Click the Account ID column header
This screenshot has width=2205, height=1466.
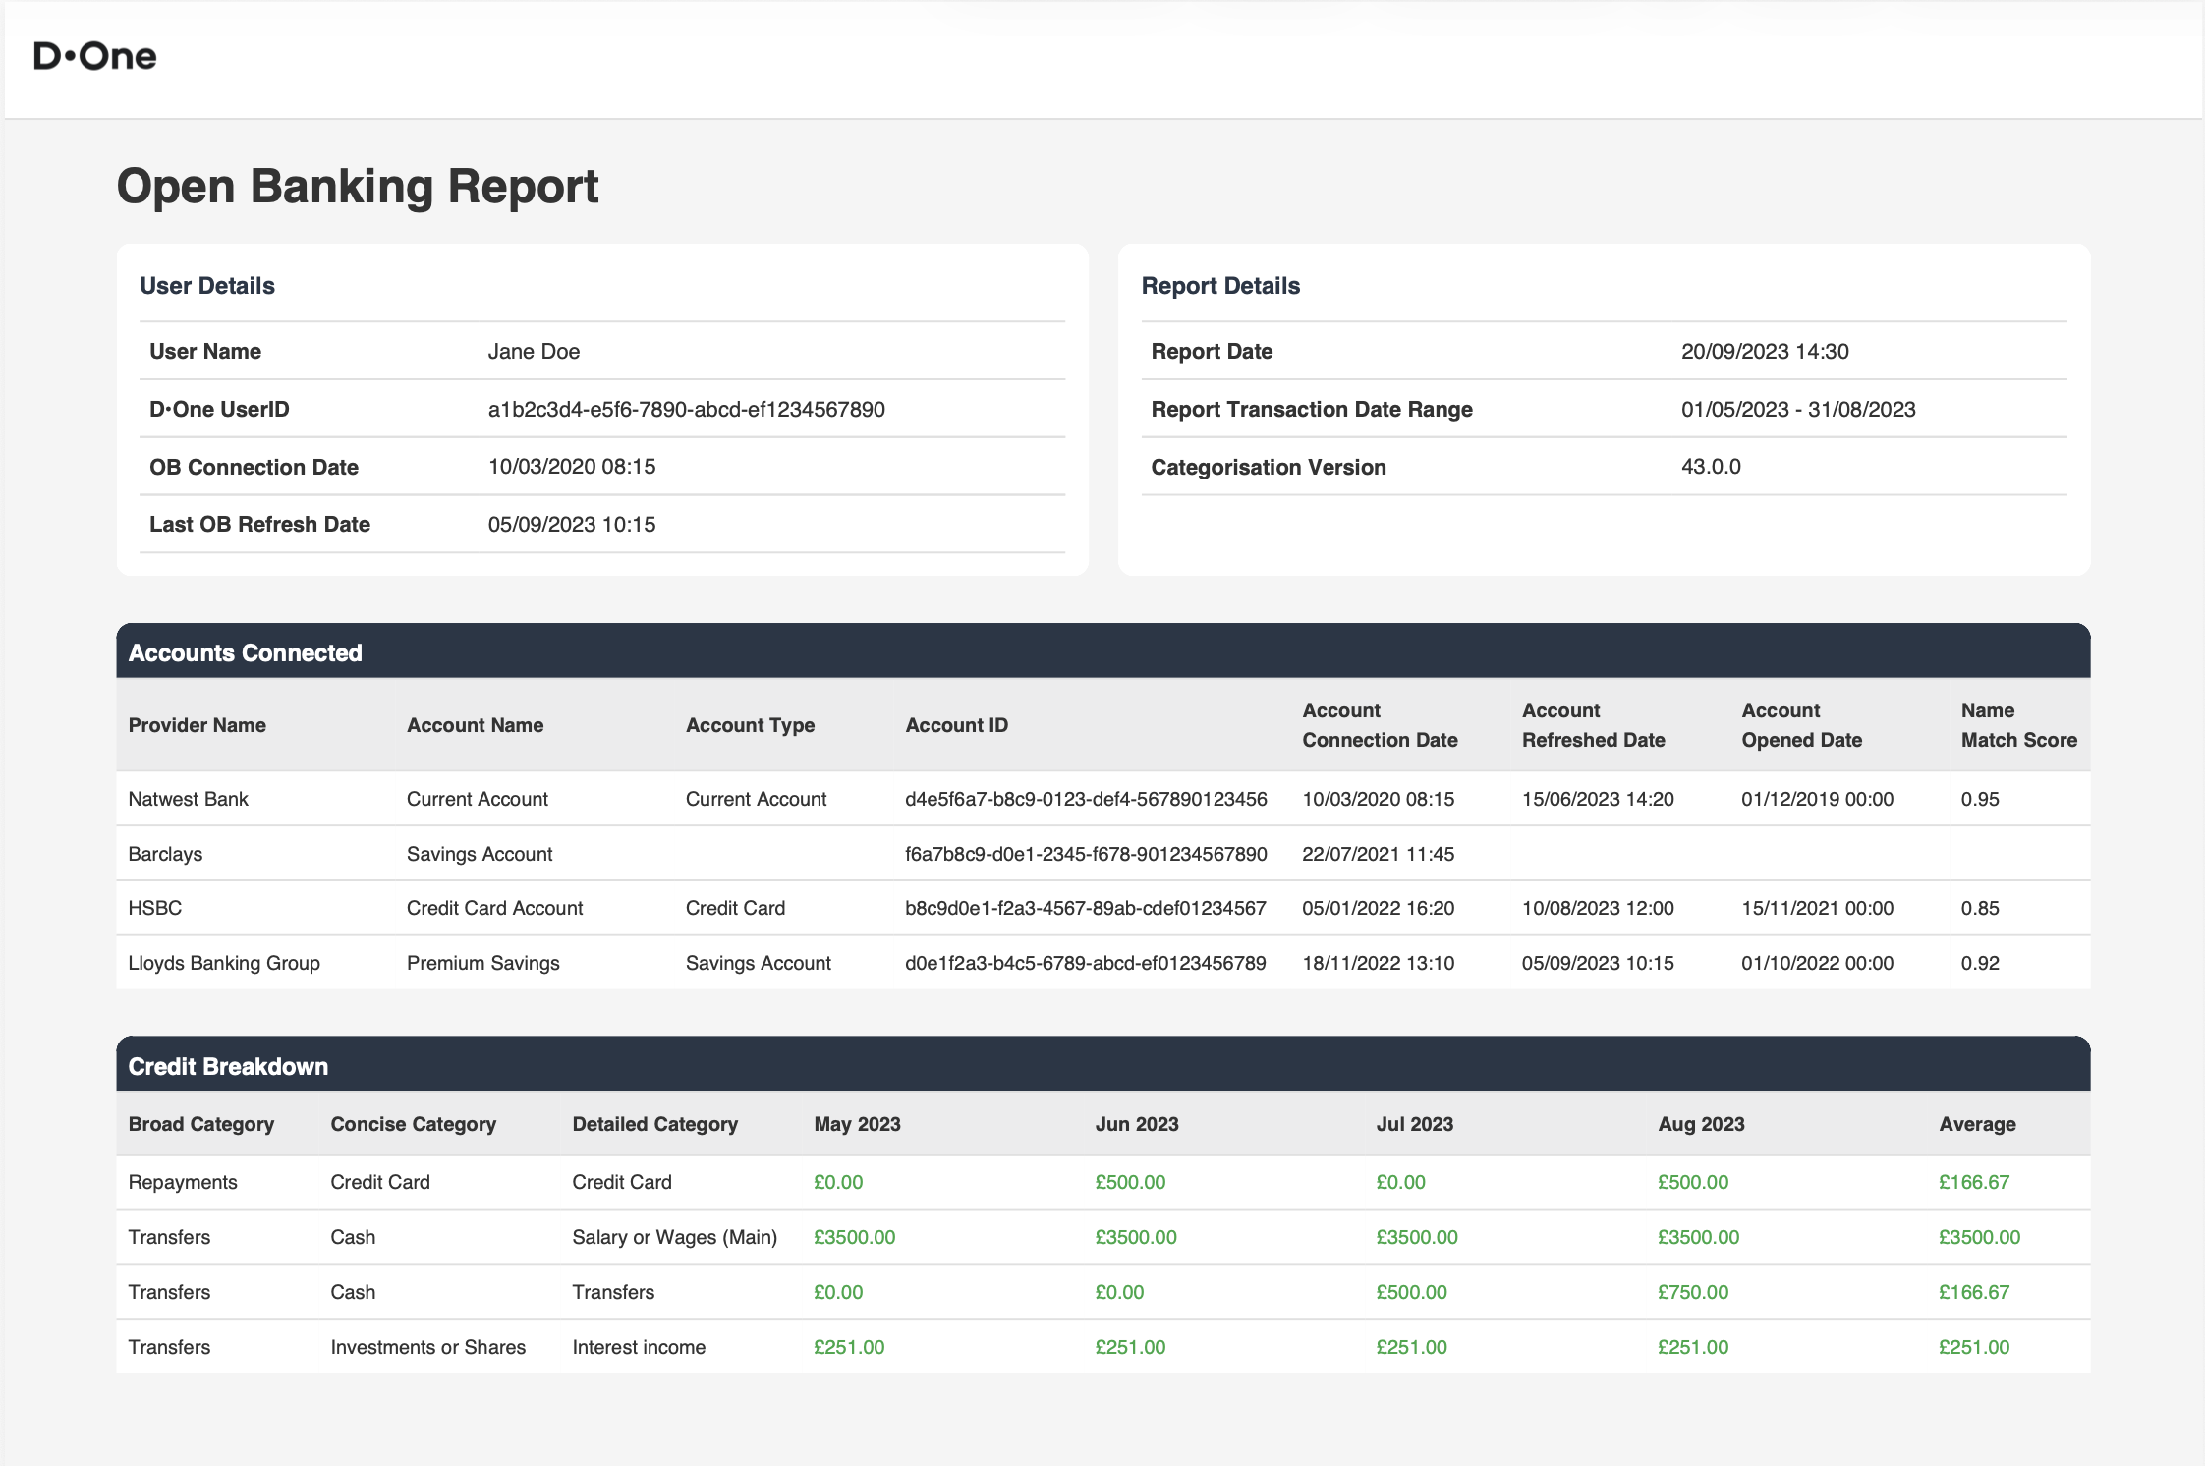pyautogui.click(x=956, y=725)
